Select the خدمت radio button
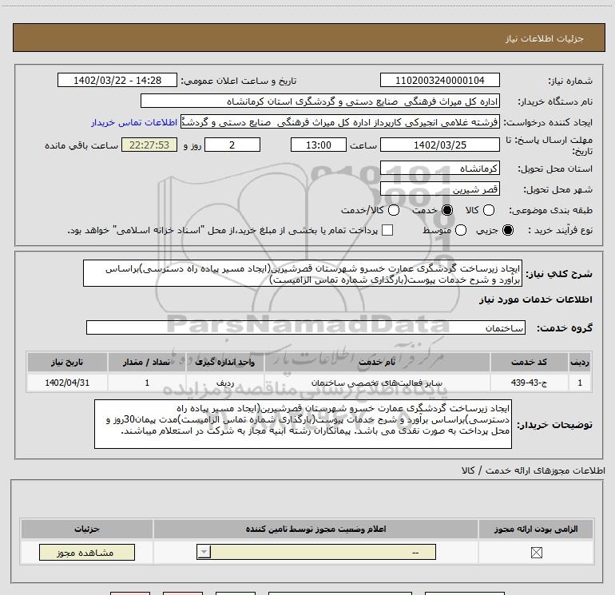The image size is (615, 595). [446, 210]
